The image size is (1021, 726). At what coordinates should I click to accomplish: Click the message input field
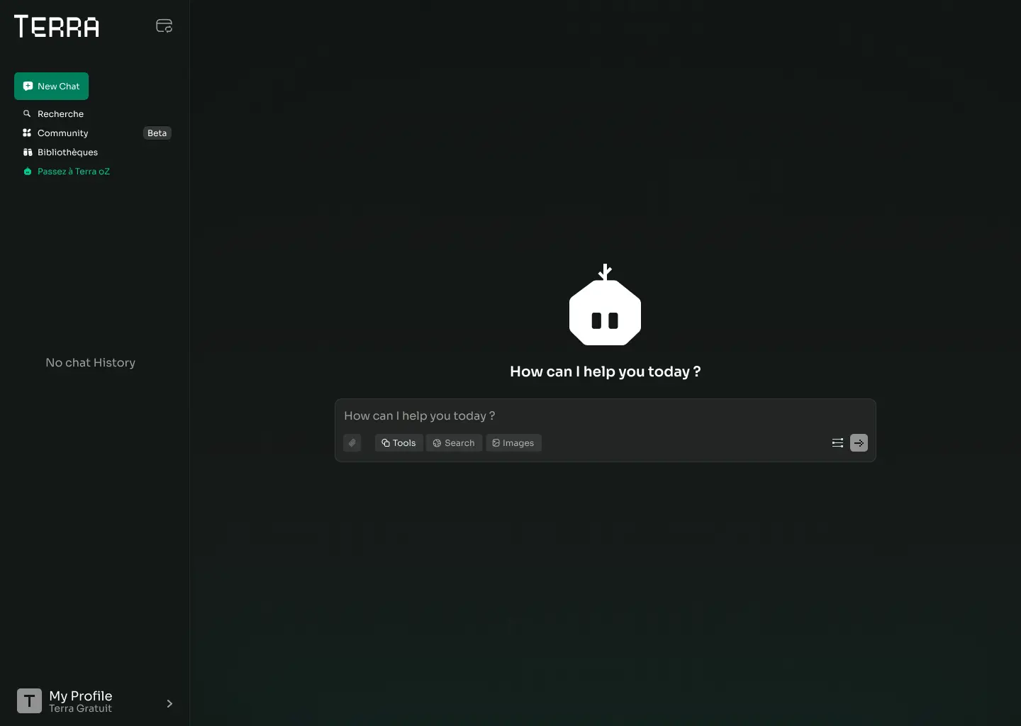[603, 416]
